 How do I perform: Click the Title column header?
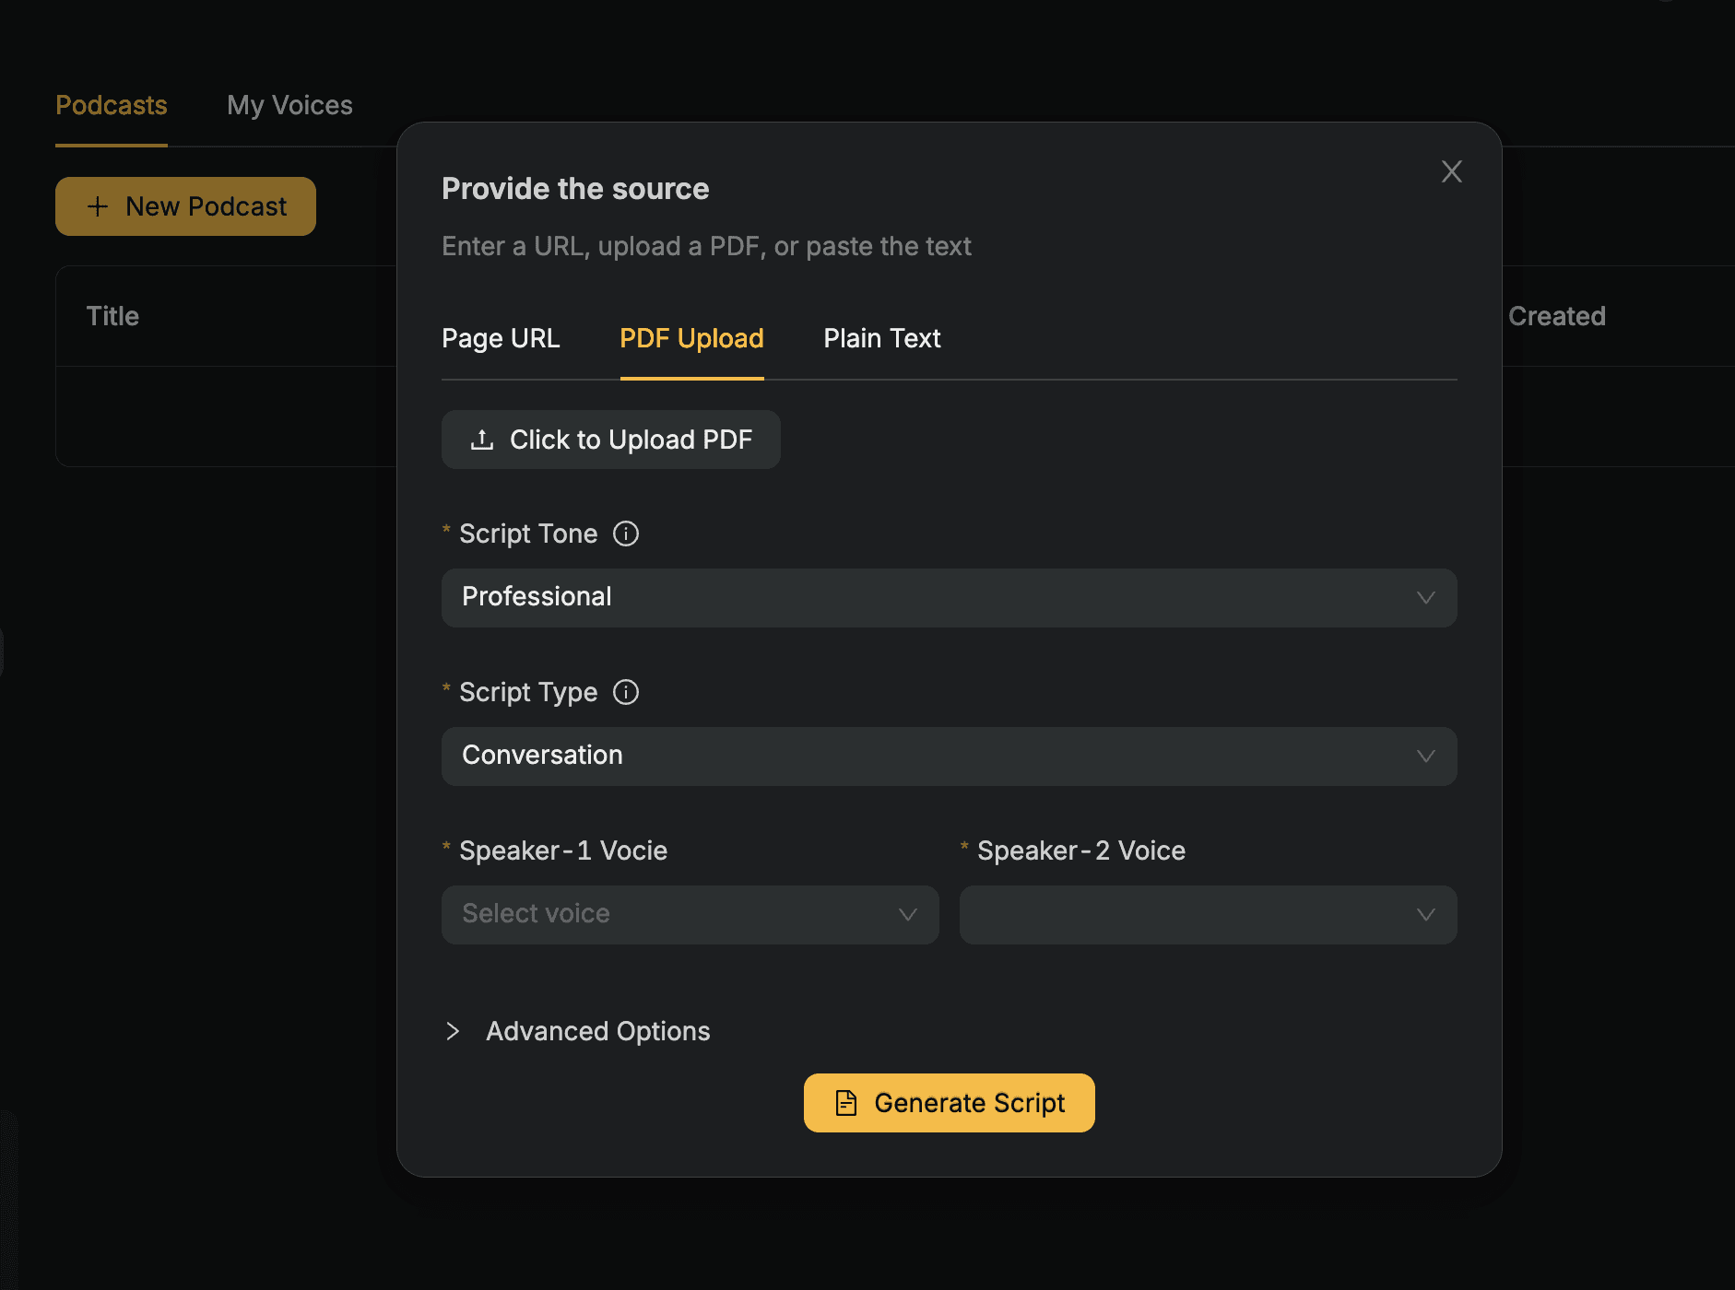click(112, 316)
